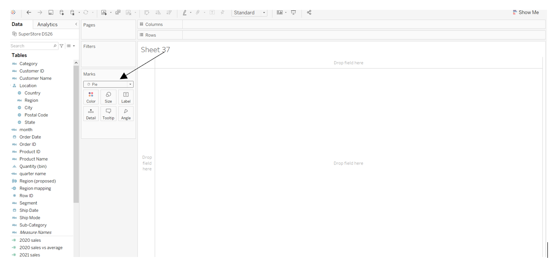The height and width of the screenshot is (265, 555).
Task: Undo with the back arrow icon
Action: (29, 12)
